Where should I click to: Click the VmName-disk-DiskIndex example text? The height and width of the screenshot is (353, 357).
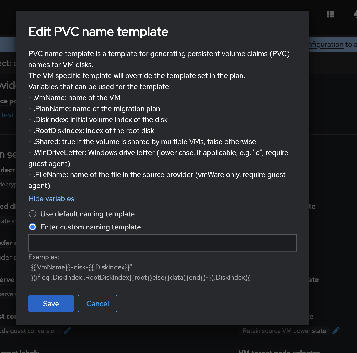(80, 267)
